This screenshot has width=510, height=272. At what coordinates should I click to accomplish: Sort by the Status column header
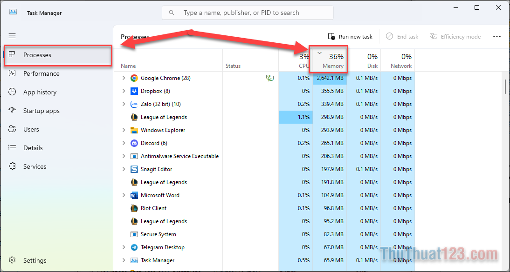tap(250, 60)
